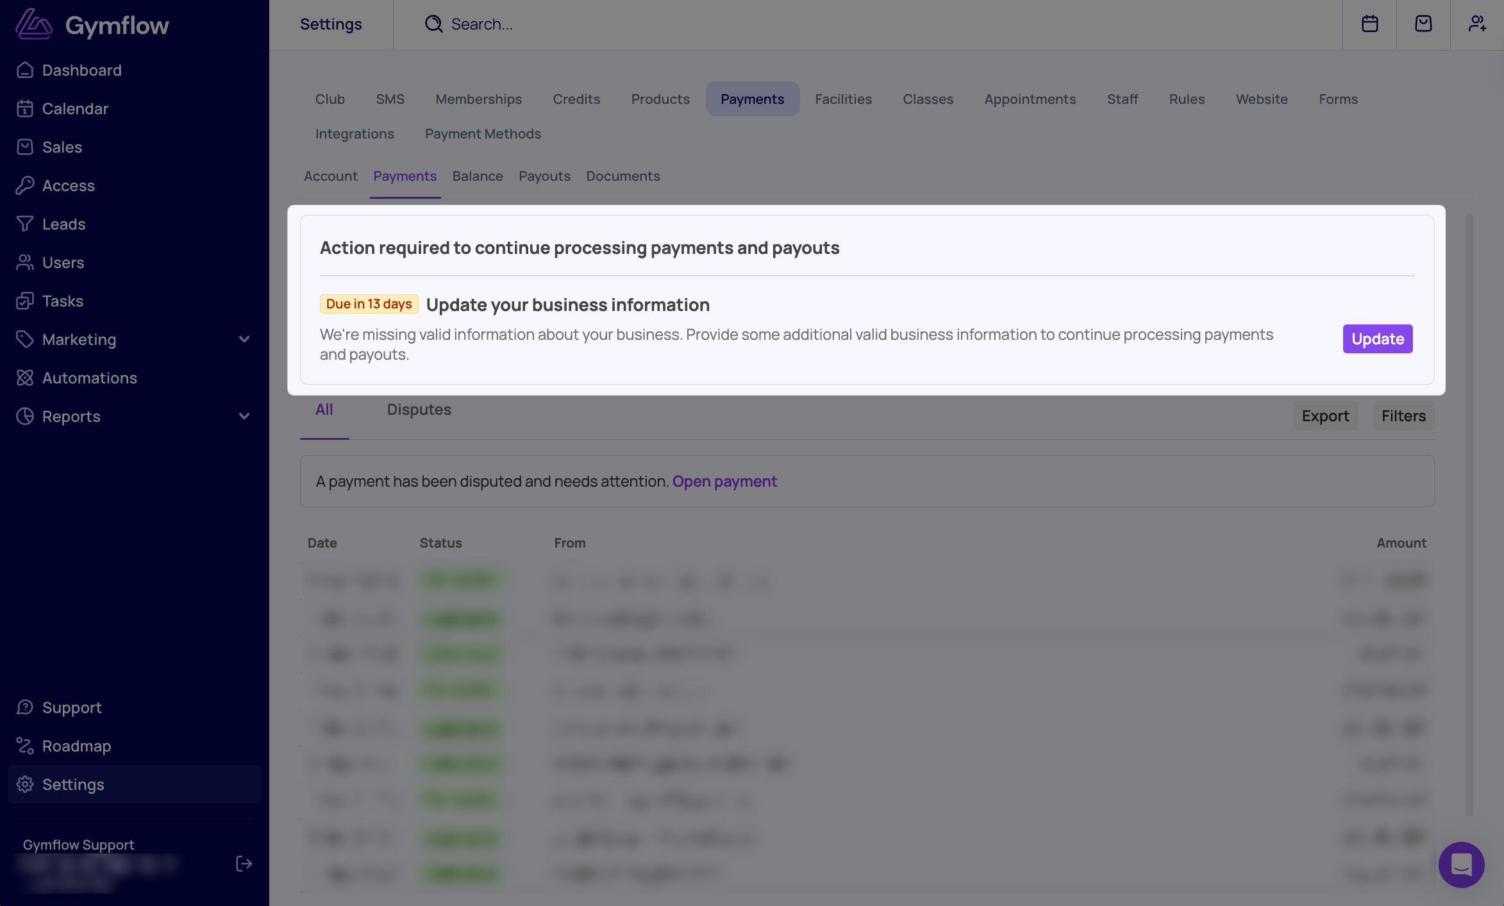Open the Forms settings tab

pyautogui.click(x=1339, y=99)
